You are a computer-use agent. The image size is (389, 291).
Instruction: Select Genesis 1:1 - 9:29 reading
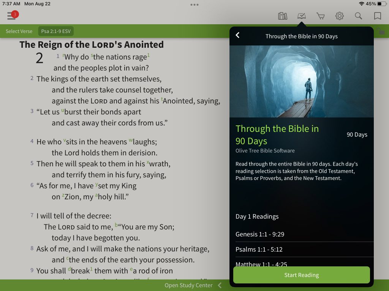(x=301, y=234)
